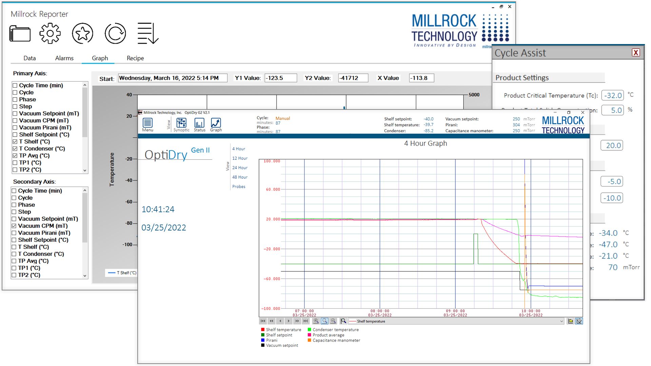This screenshot has height=366, width=651.
Task: Open the OptiDry Menu icon
Action: (147, 125)
